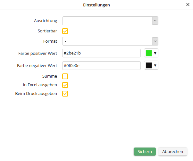Click the Sortierbar label text
Viewport: 193px width, 161px height.
(x=47, y=31)
